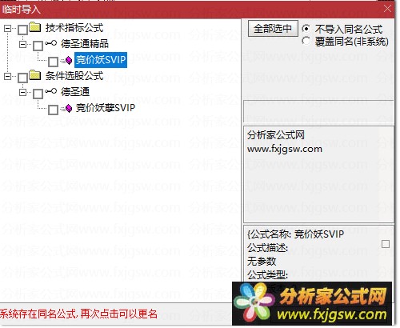The width and height of the screenshot is (400, 328).
Task: Select the 不导入同名公式 radio option
Action: pyautogui.click(x=306, y=28)
